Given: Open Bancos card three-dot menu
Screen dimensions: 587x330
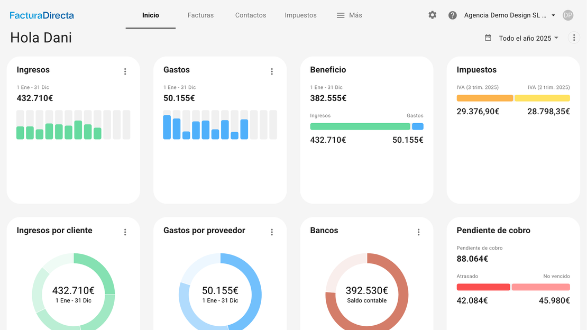Looking at the screenshot, I should pyautogui.click(x=418, y=232).
